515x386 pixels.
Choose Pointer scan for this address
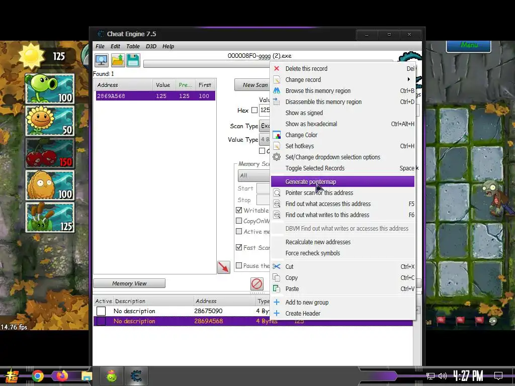(x=342, y=192)
